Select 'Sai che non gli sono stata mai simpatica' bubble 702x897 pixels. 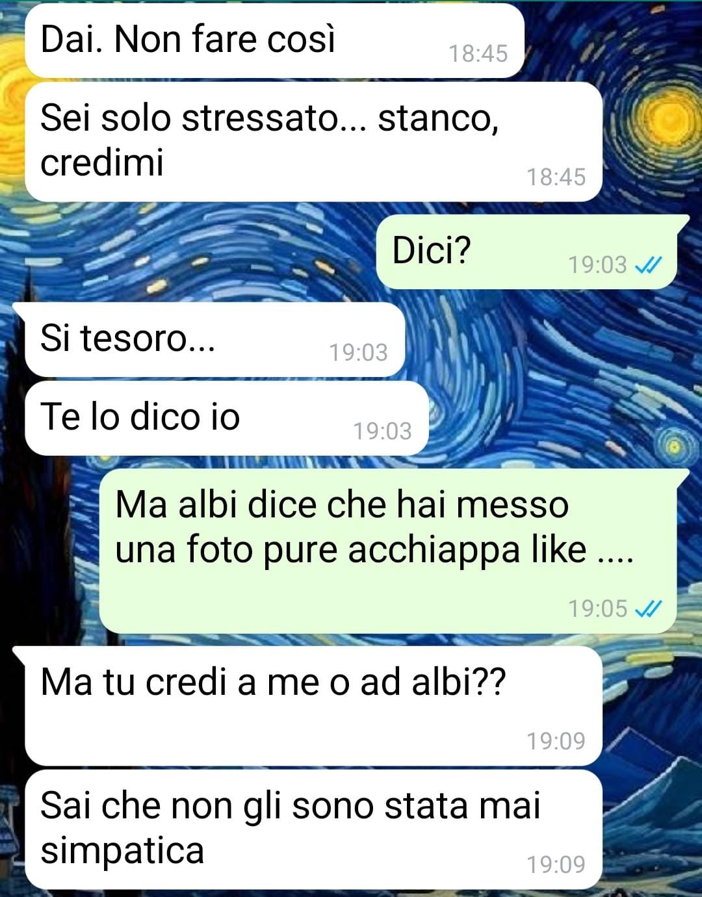313,829
